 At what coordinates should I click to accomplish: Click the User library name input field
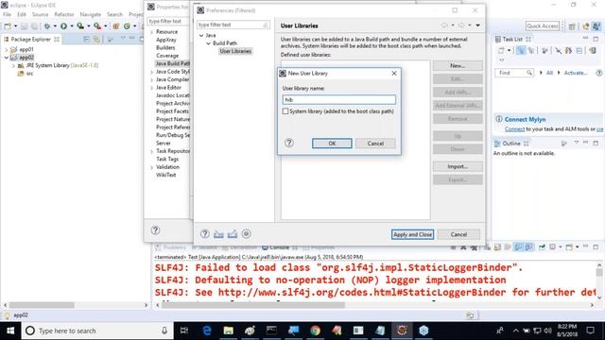[338, 100]
